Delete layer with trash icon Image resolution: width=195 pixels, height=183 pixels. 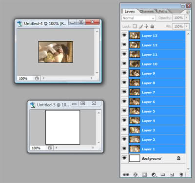(x=181, y=175)
